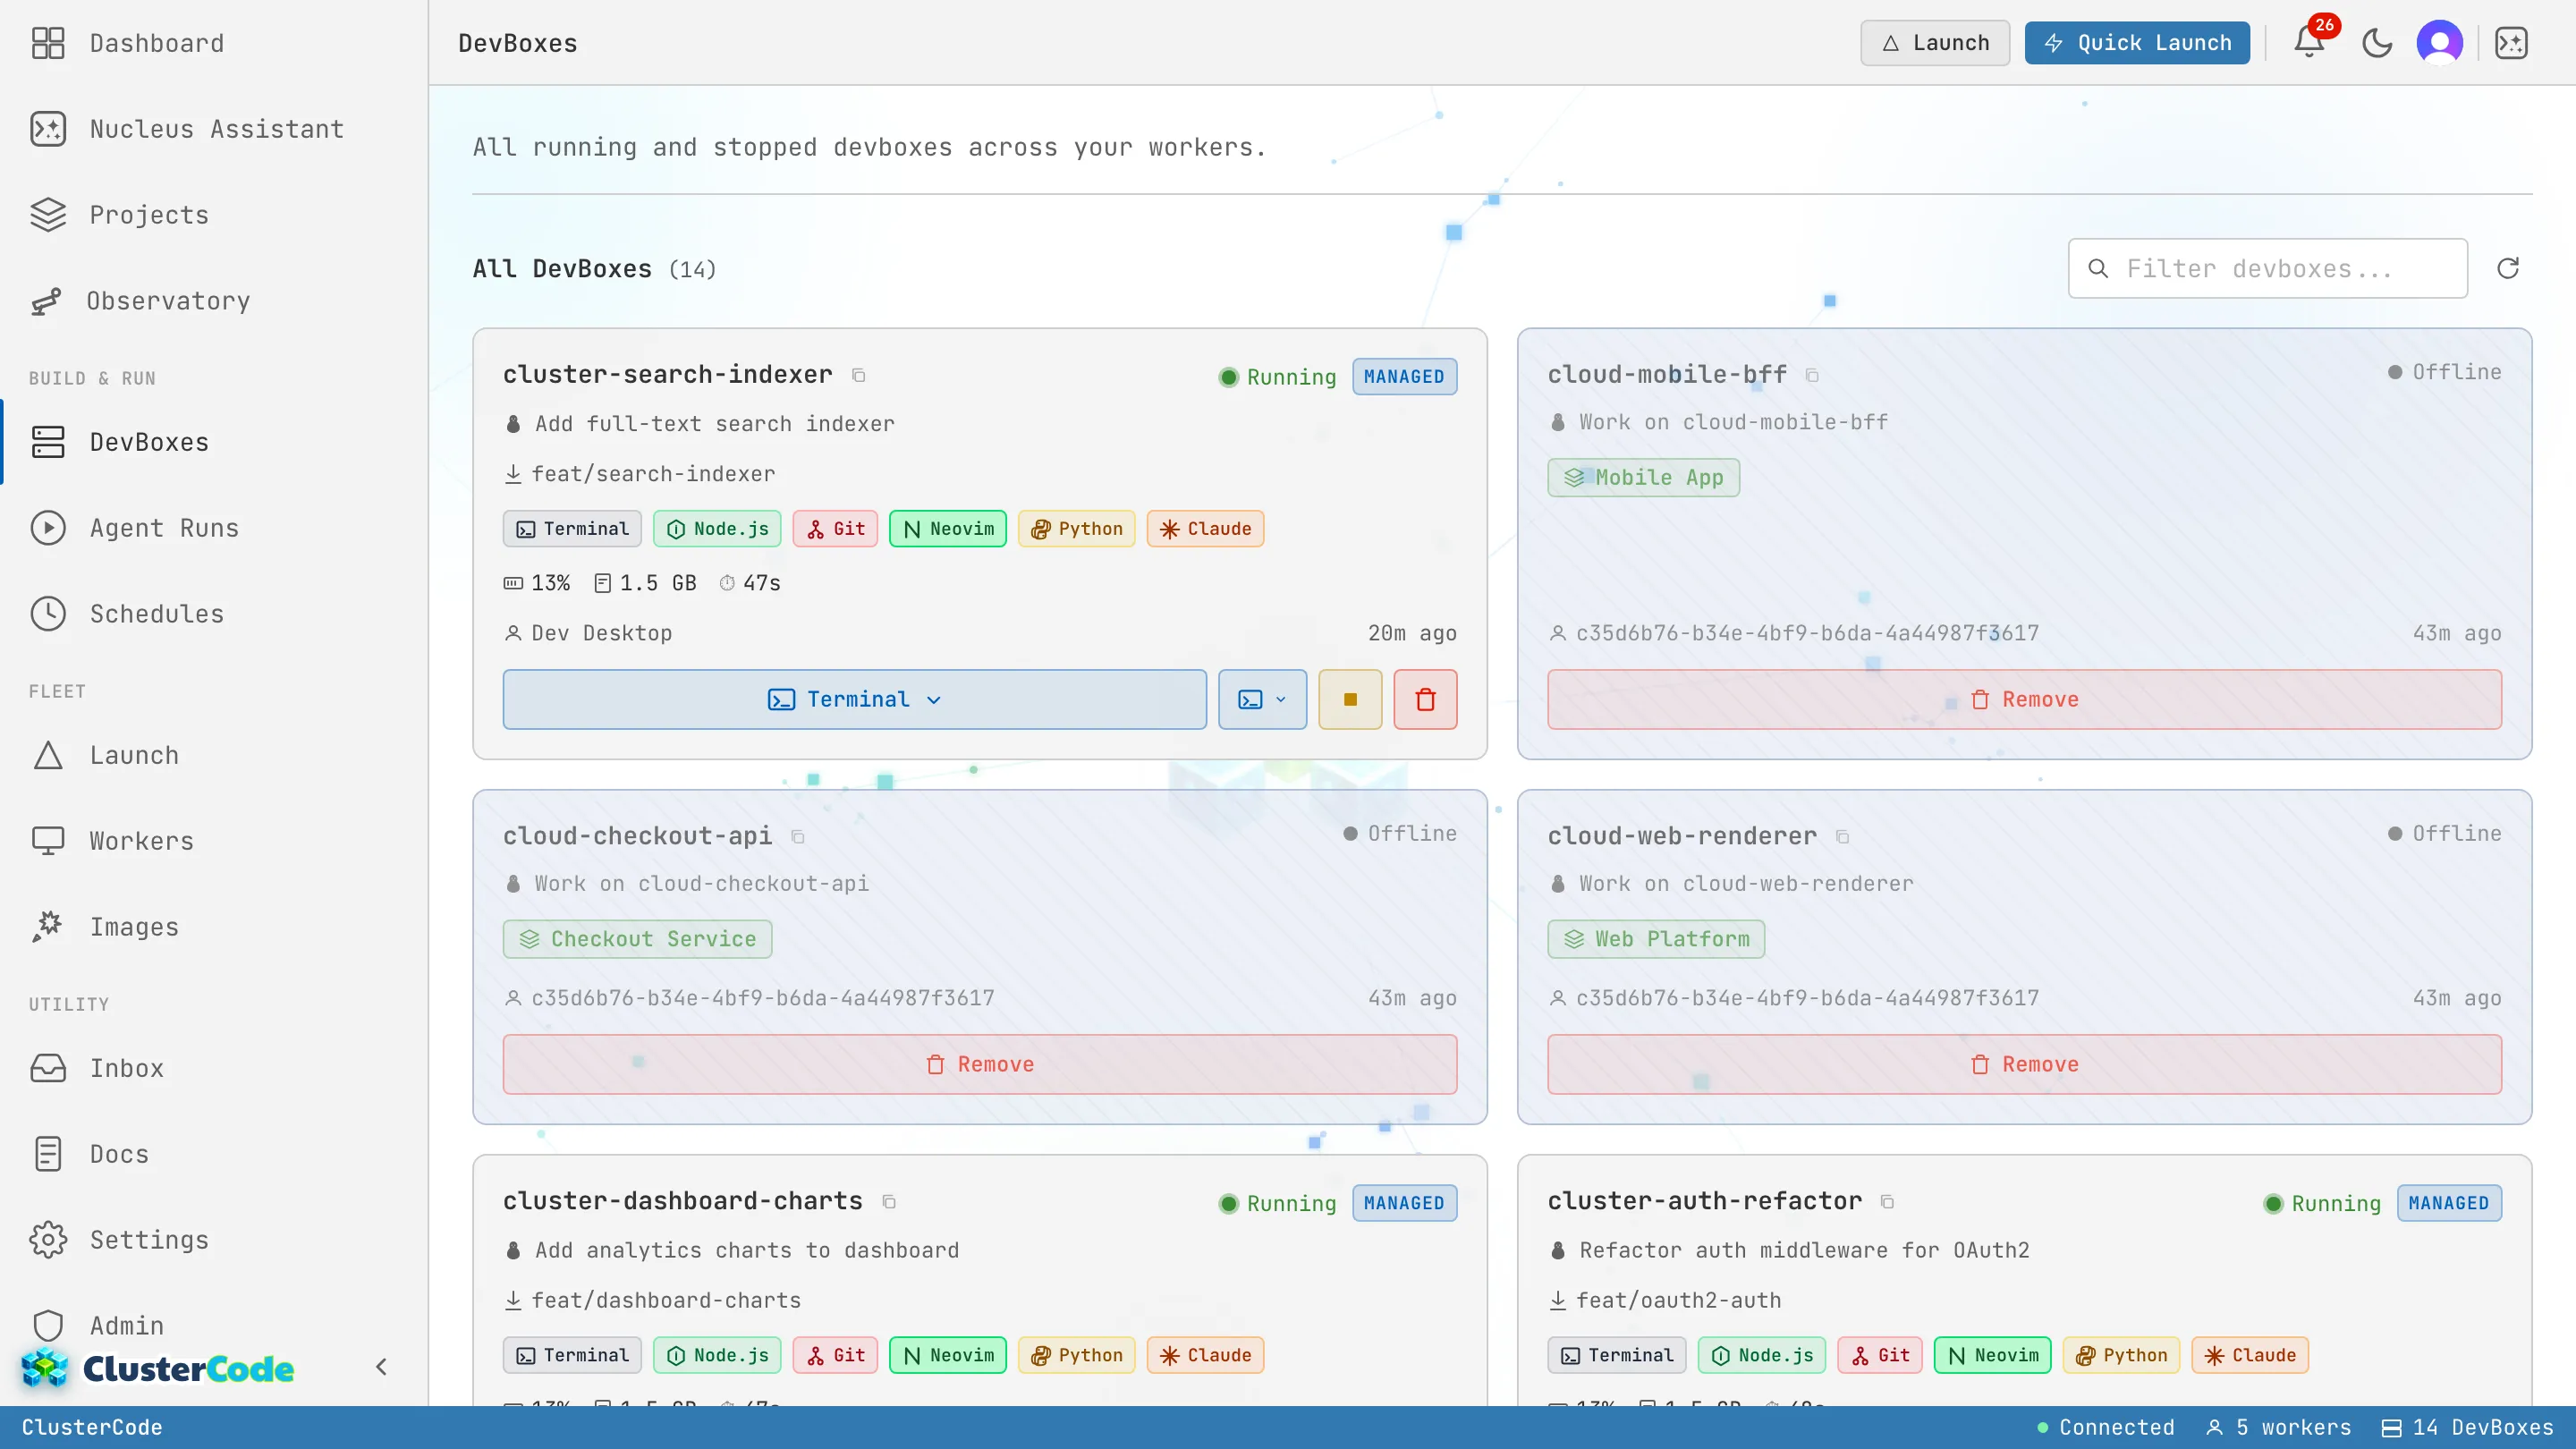Open the user avatar menu
Image resolution: width=2576 pixels, height=1449 pixels.
[2440, 43]
